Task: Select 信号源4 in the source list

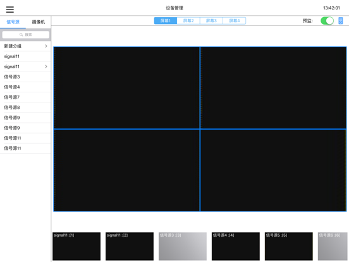Action: click(x=25, y=87)
